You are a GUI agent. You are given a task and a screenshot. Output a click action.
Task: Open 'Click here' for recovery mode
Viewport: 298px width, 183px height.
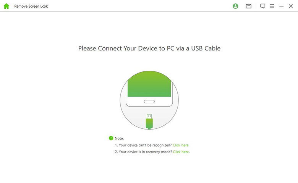[181, 152]
